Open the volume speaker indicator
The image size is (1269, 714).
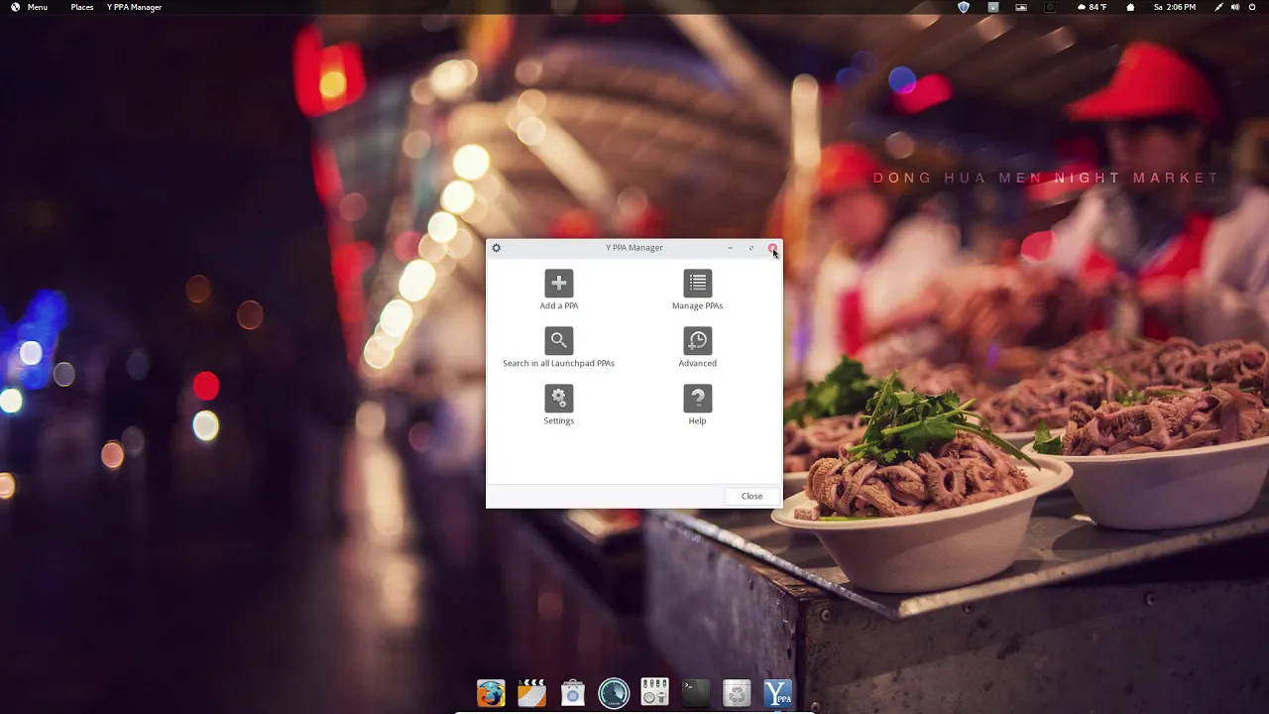[1235, 7]
